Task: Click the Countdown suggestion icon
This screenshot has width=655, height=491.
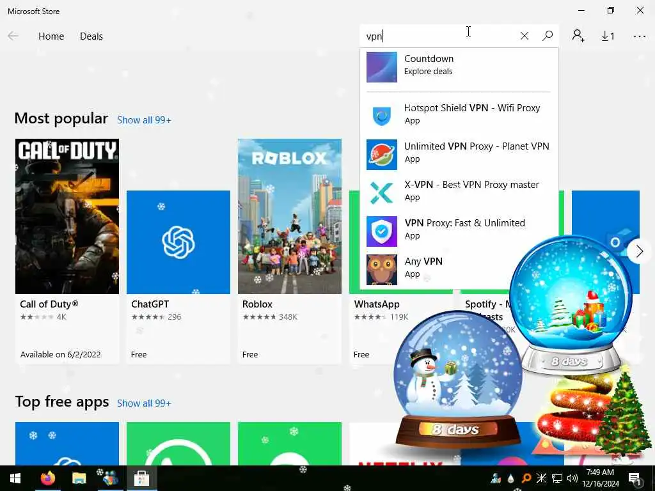Action: (381, 66)
